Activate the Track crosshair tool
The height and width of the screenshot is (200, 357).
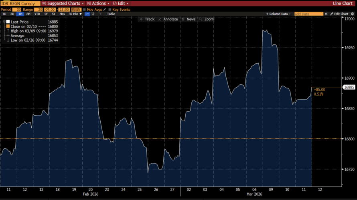[147, 19]
